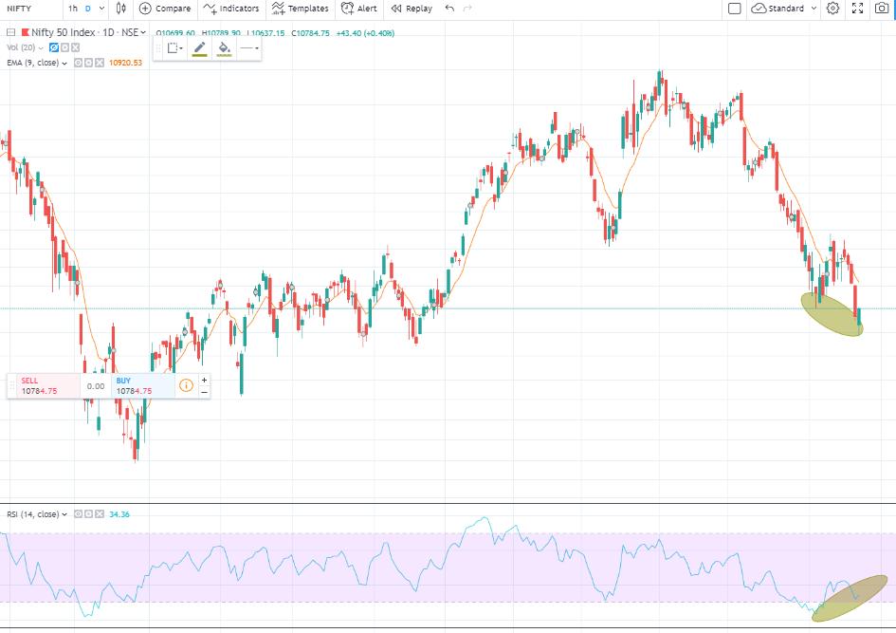Undo the last chart action
This screenshot has width=896, height=633.
click(x=449, y=8)
